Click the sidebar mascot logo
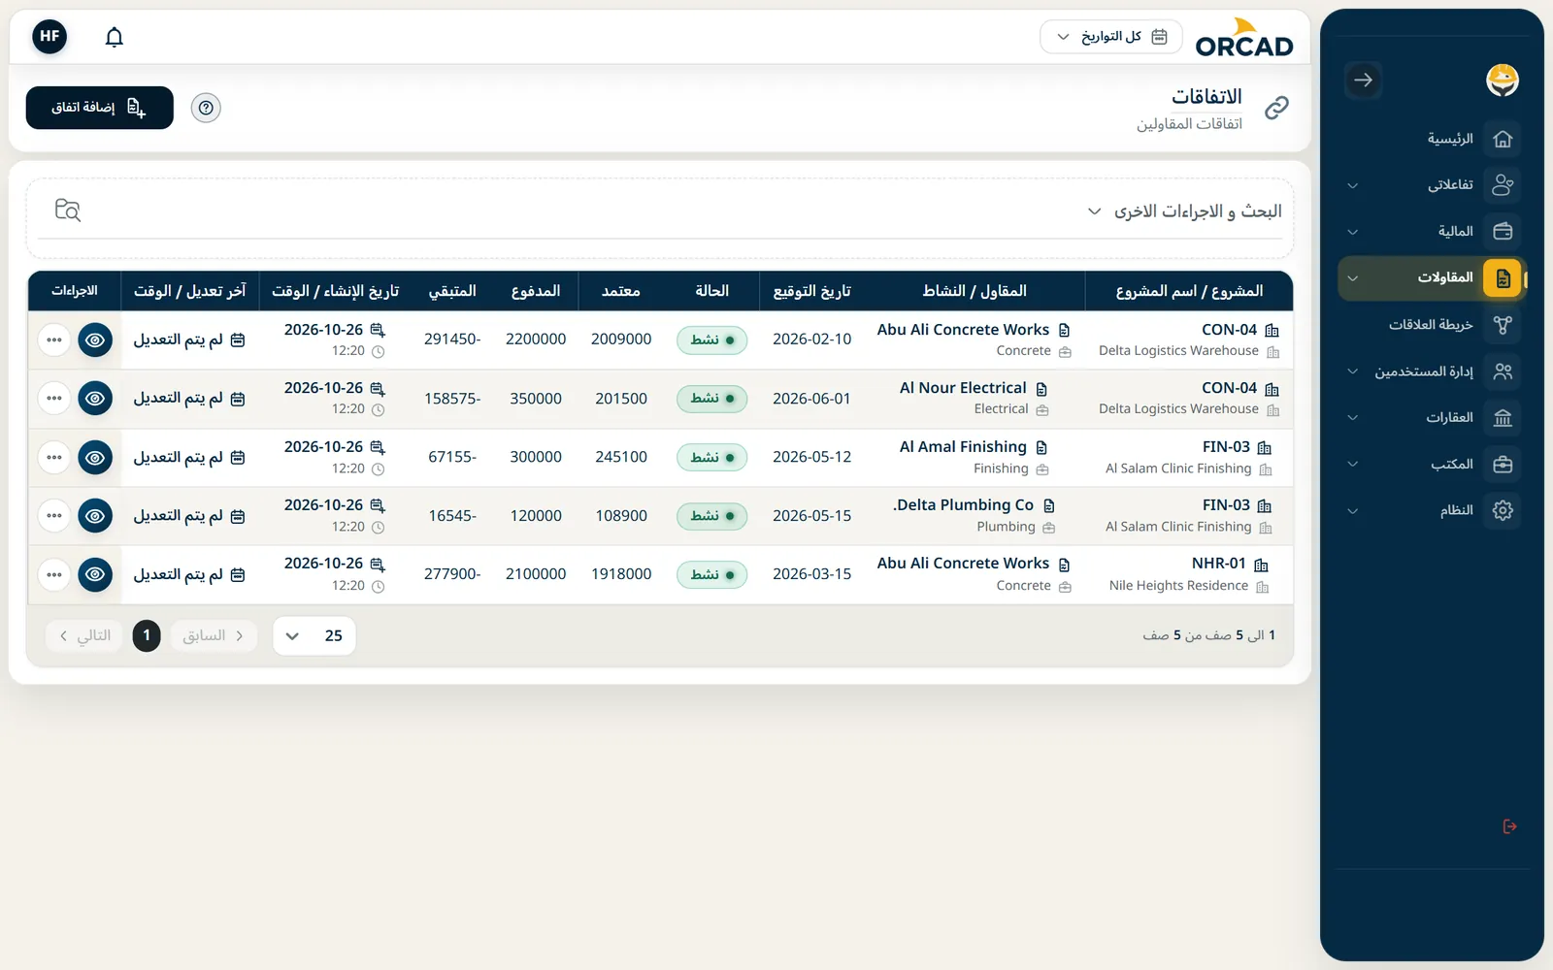Image resolution: width=1553 pixels, height=970 pixels. 1503,81
